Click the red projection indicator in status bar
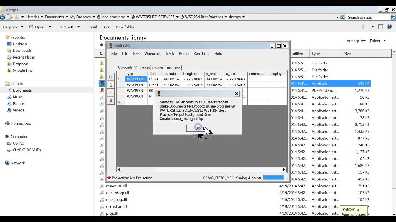 109,178
